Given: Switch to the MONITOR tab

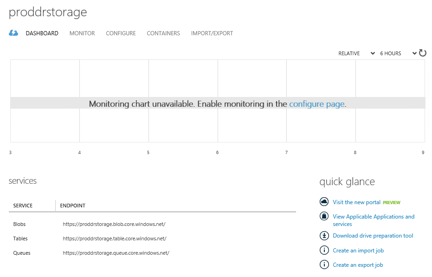Looking at the screenshot, I should tap(82, 33).
